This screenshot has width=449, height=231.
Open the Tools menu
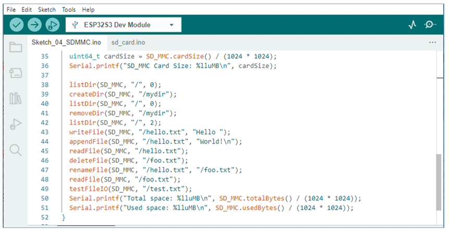tap(69, 10)
